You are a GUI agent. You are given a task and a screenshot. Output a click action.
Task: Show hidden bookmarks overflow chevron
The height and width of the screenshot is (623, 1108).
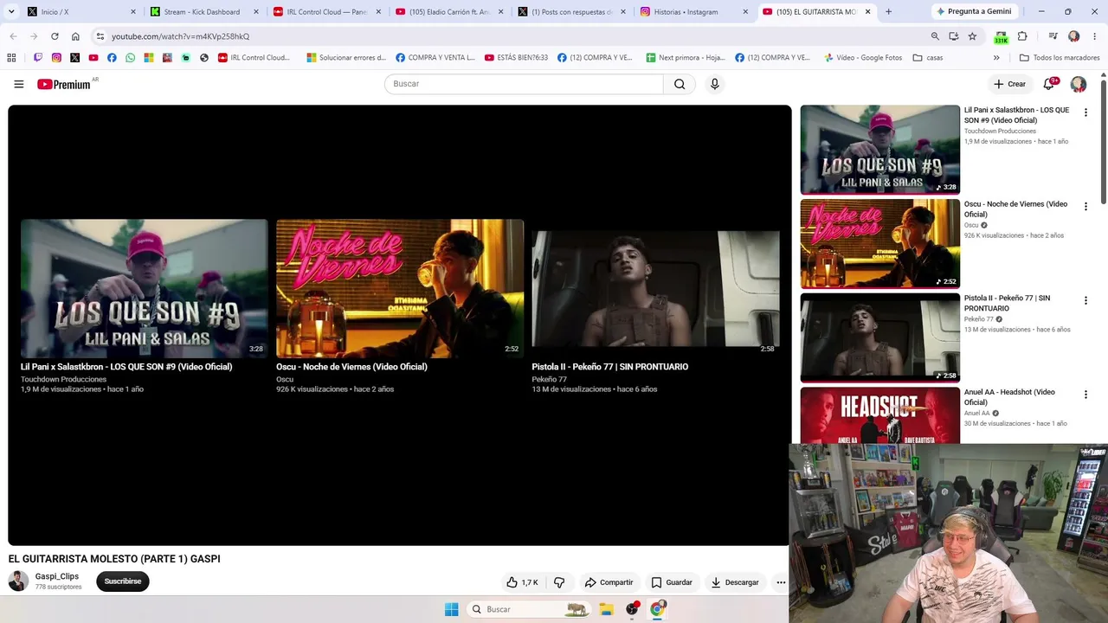(x=996, y=58)
